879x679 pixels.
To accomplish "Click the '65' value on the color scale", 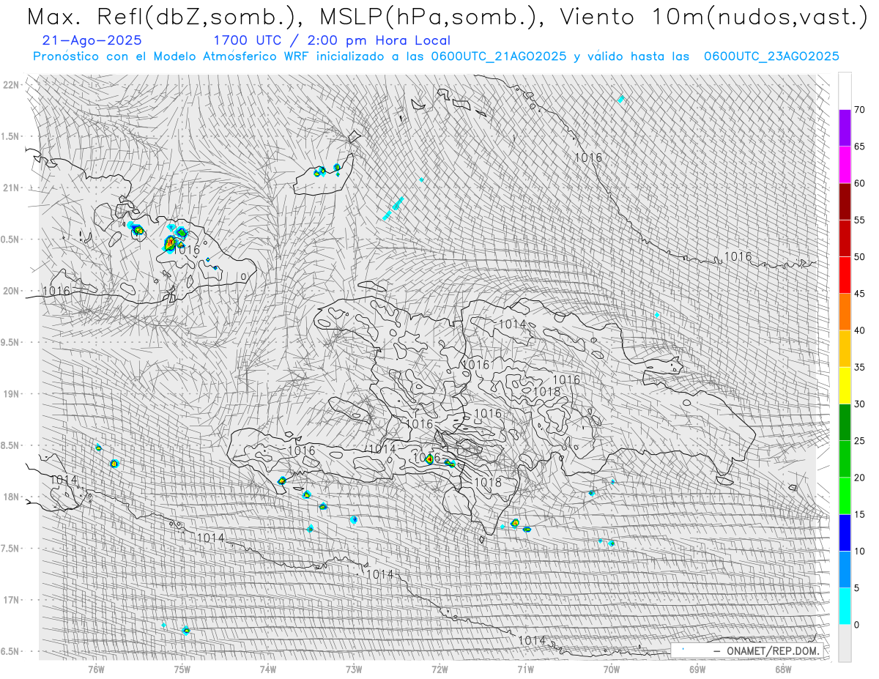I will 859,146.
